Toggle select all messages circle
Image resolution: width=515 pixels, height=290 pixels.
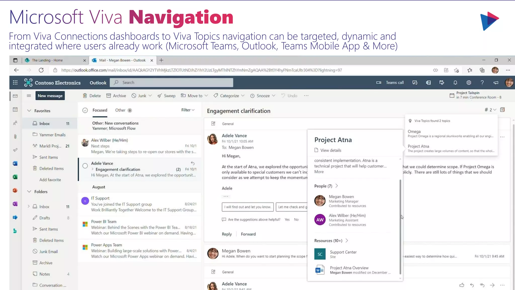[85, 110]
